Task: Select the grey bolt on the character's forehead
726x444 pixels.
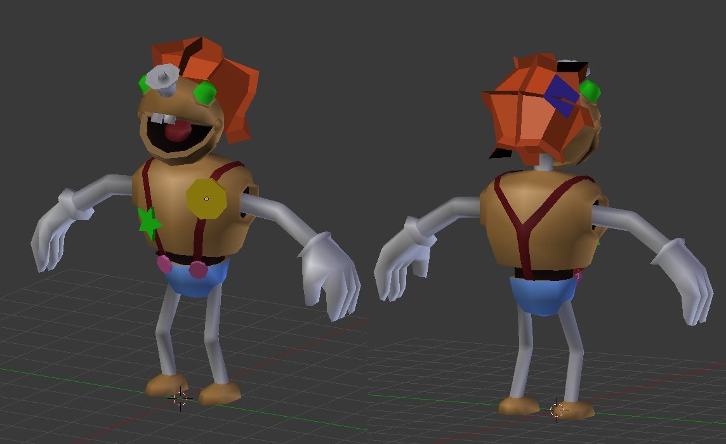Action: pos(163,80)
